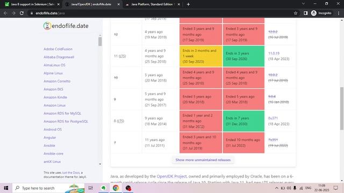Open a new browser tab
Screen dimensions: 344x193
(x=188, y=4)
